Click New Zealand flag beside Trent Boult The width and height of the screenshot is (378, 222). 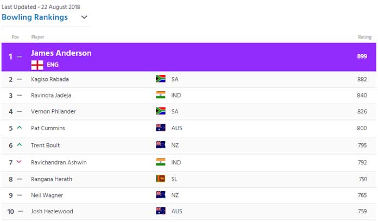click(x=161, y=144)
